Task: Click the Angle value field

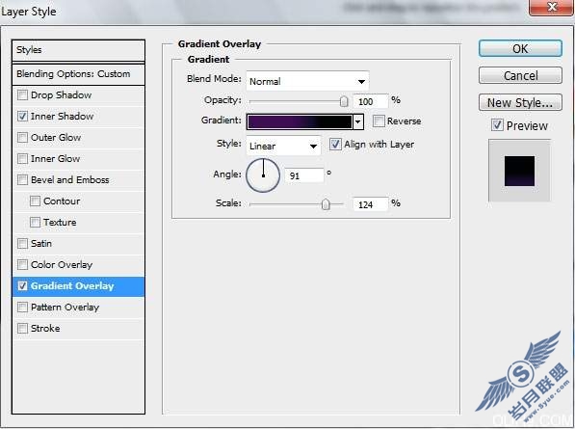Action: pyautogui.click(x=304, y=175)
